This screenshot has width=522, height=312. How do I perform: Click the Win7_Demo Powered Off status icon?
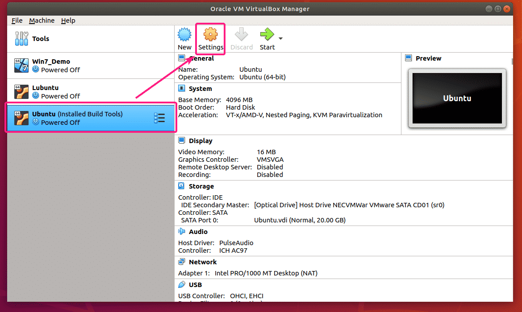36,70
